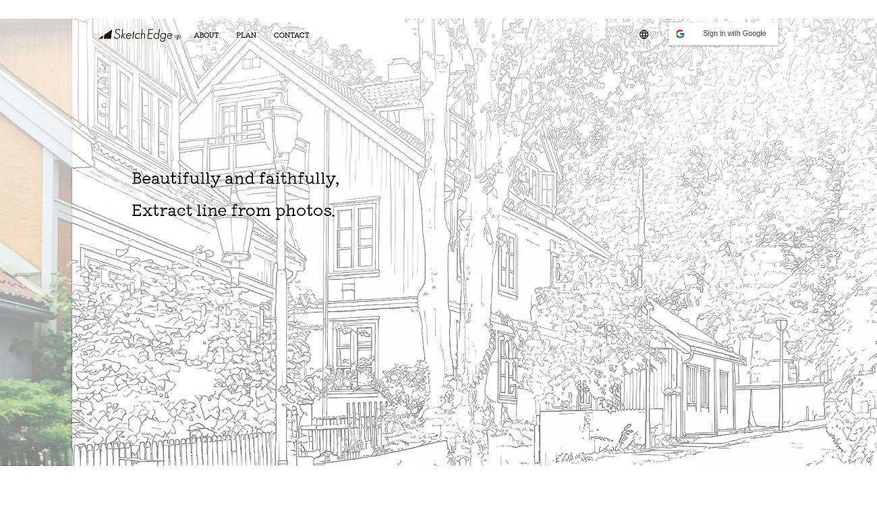Click the colored photo strip of the comparison
The image size is (877, 532).
(x=36, y=242)
